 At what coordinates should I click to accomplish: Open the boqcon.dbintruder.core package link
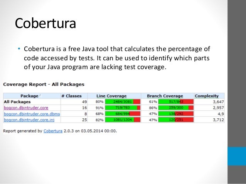[26, 108]
